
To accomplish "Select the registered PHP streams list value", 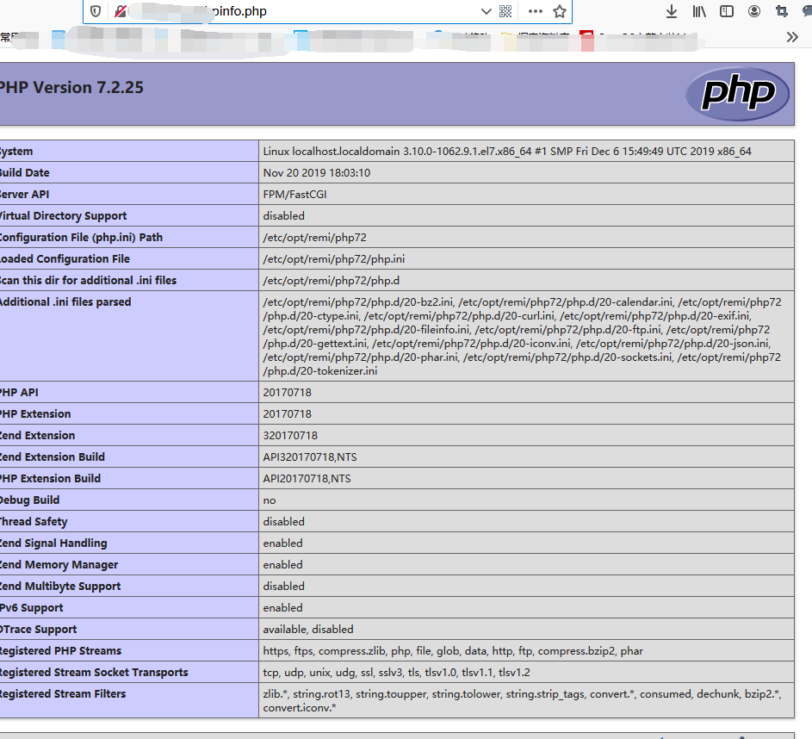I will [x=453, y=651].
